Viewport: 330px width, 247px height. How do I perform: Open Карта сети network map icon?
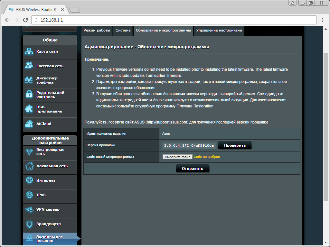click(29, 51)
